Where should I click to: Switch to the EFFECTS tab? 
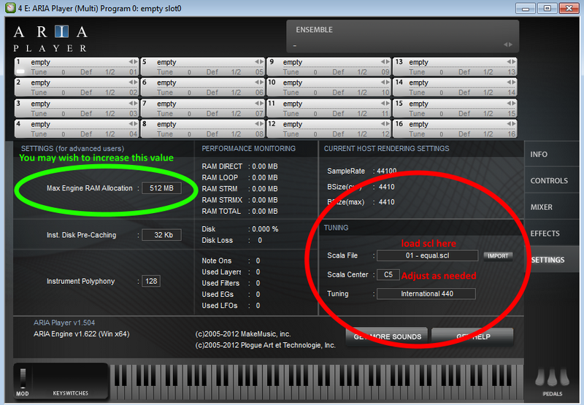pyautogui.click(x=552, y=234)
